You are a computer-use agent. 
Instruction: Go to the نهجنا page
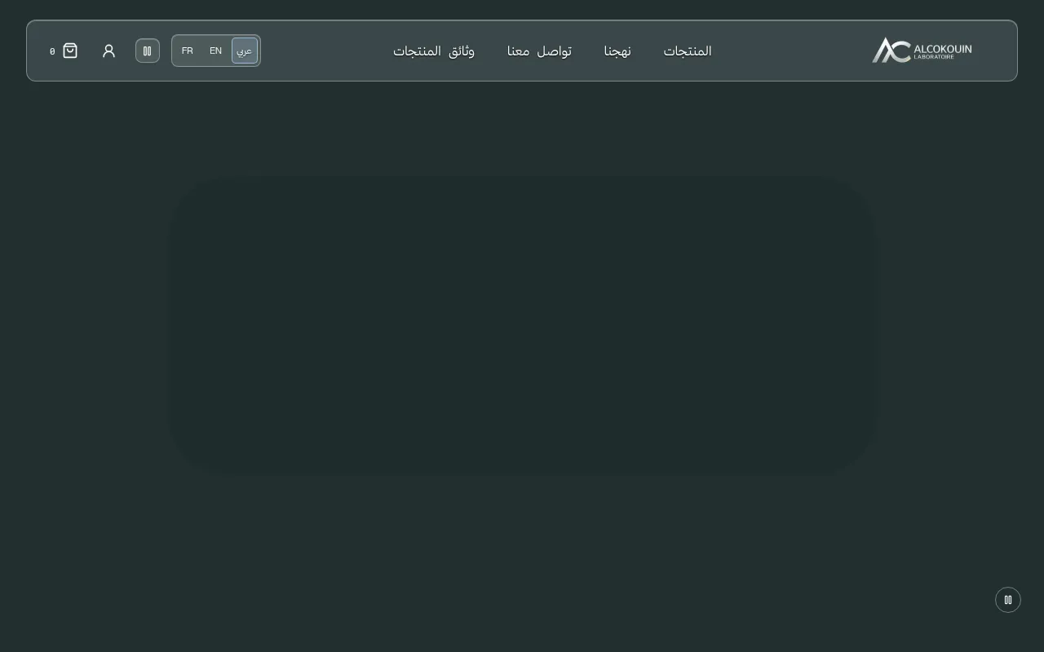click(617, 51)
